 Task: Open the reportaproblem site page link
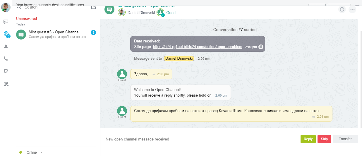point(197,47)
